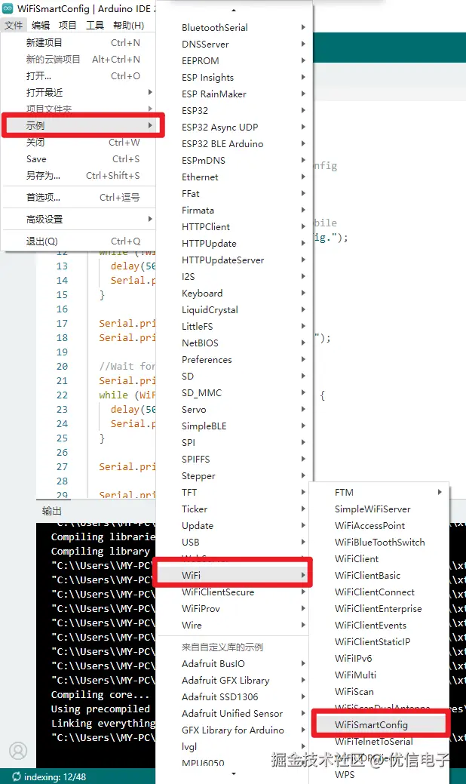Click the Arduino IDE logo in title bar
The width and height of the screenshot is (466, 784).
tap(8, 8)
